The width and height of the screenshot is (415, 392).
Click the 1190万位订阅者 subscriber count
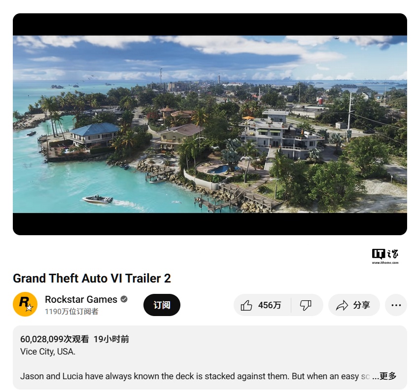[71, 312]
